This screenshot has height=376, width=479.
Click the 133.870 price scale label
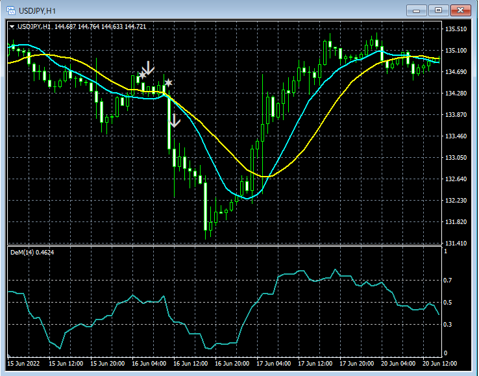pyautogui.click(x=456, y=115)
